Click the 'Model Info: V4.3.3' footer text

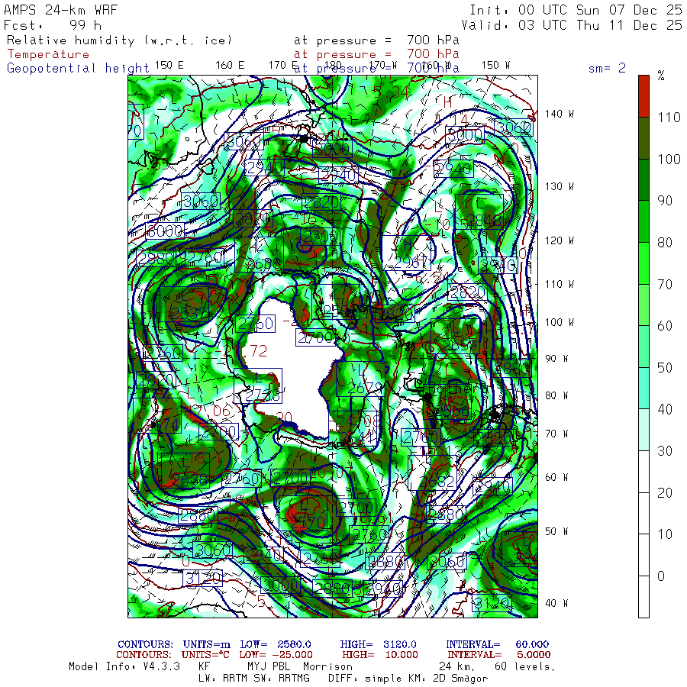coord(124,666)
